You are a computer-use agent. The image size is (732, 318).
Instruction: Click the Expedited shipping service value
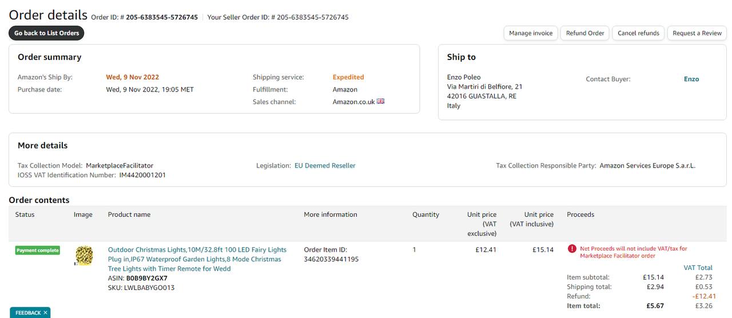[x=348, y=77]
